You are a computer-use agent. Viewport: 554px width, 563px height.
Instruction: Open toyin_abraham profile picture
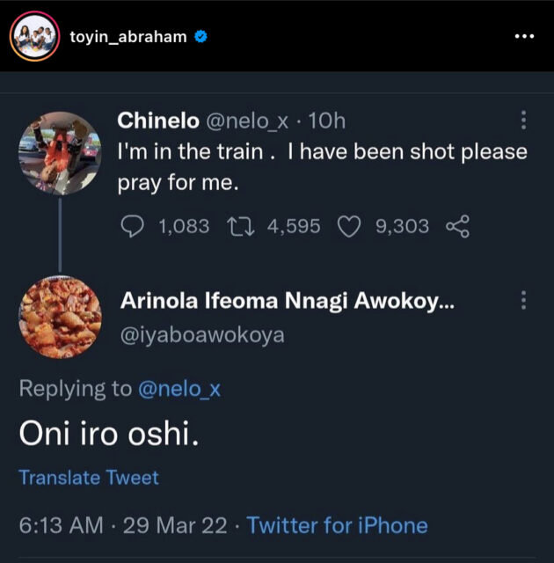coord(34,36)
